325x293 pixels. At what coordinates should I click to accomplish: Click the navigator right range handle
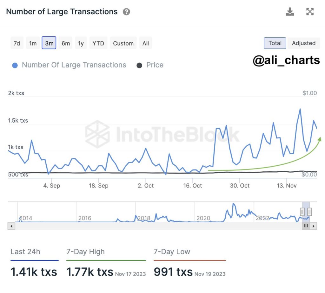click(x=309, y=212)
